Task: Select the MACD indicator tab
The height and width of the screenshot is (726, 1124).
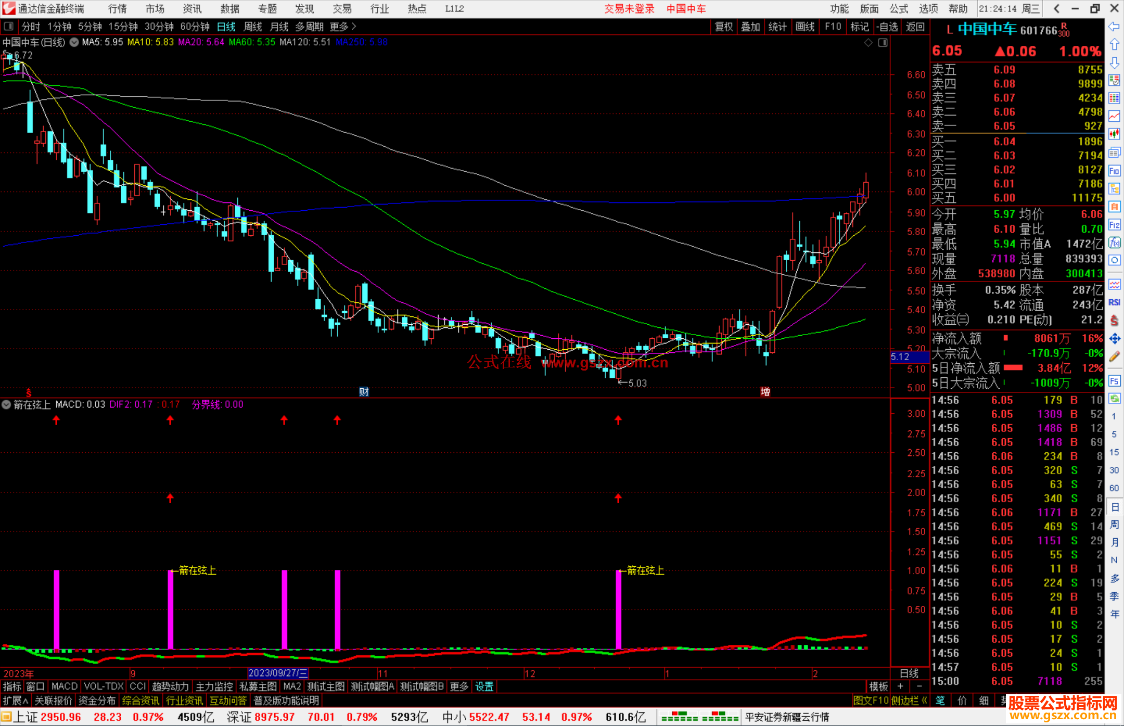Action: click(x=64, y=686)
